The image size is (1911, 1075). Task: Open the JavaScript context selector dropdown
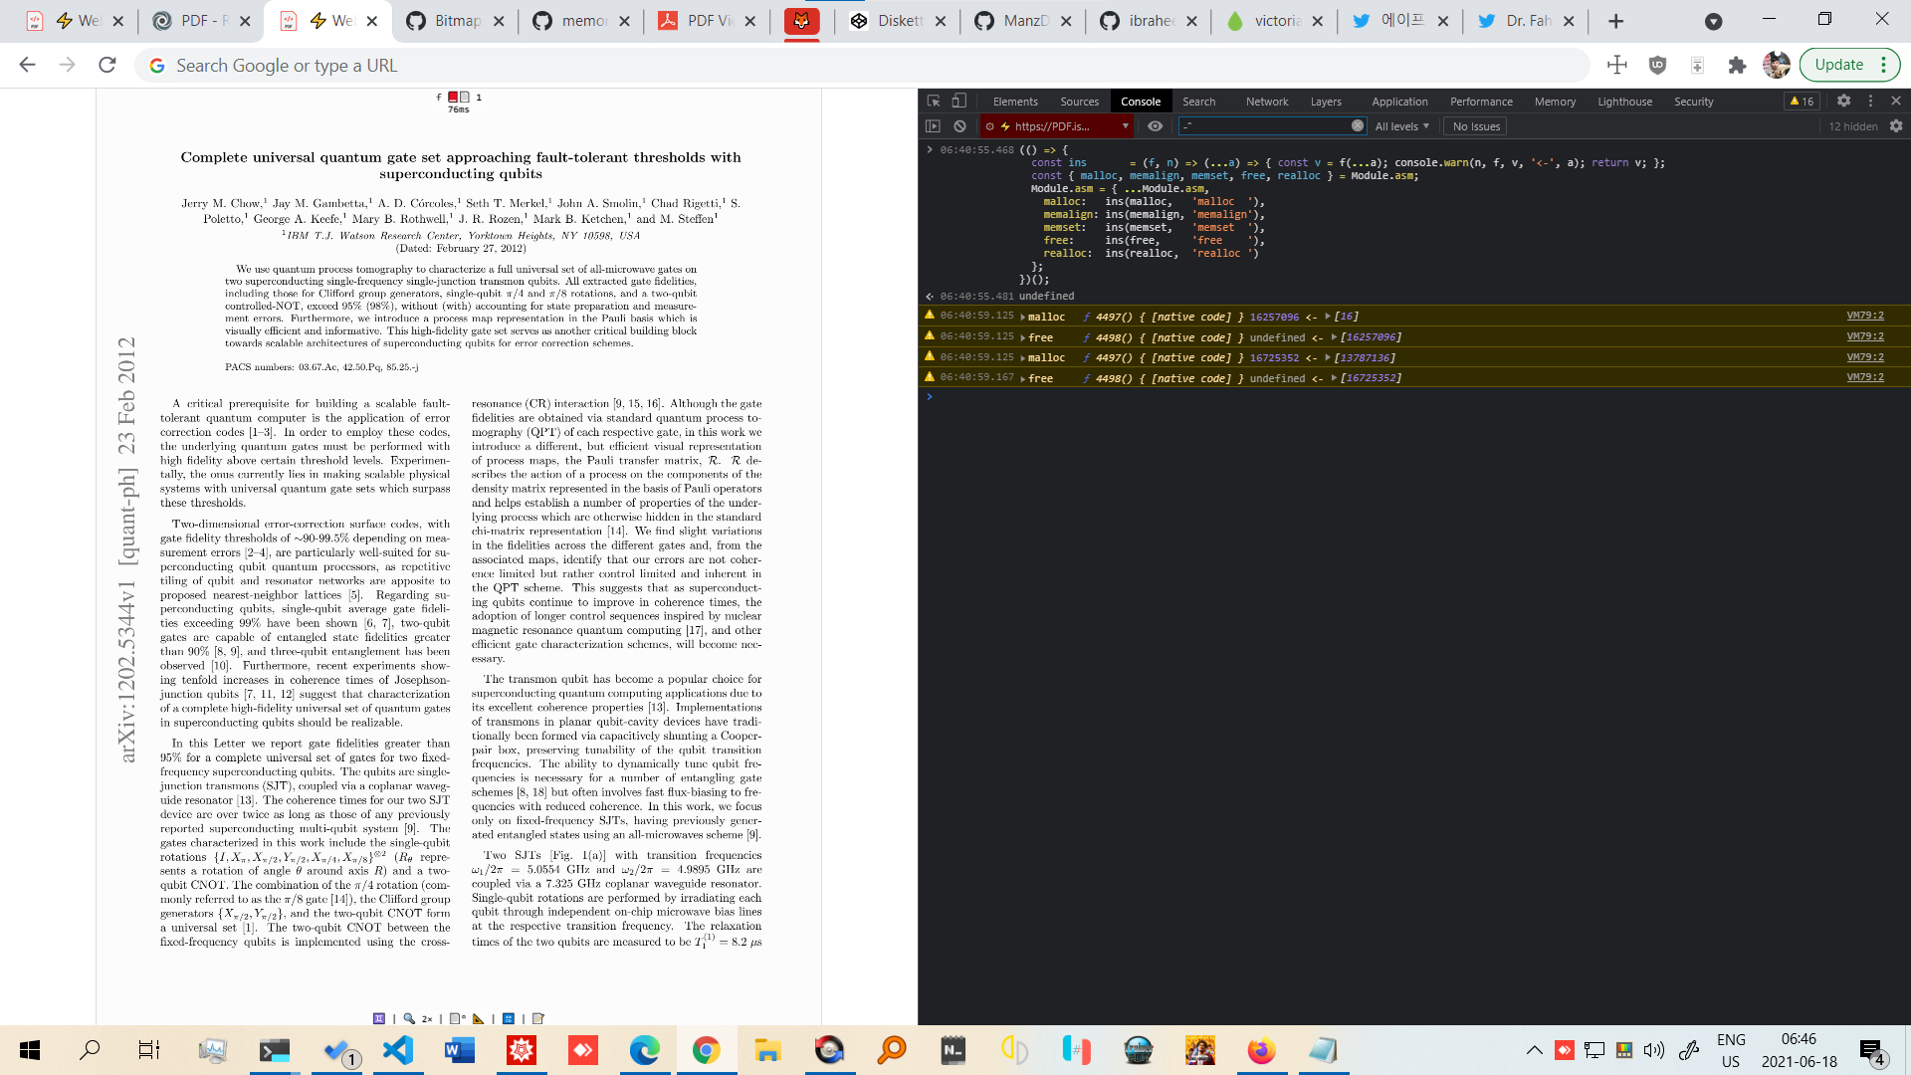[x=1057, y=126]
